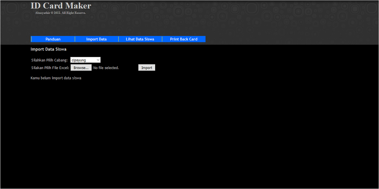Screen dimensions: 379x189
Task: Select the Print Back Card menu
Action: (184, 39)
